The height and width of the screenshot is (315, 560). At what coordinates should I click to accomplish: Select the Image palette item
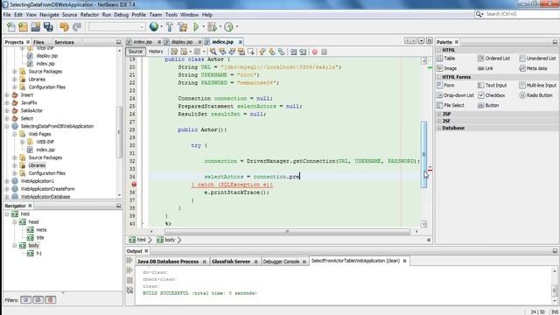pyautogui.click(x=447, y=68)
